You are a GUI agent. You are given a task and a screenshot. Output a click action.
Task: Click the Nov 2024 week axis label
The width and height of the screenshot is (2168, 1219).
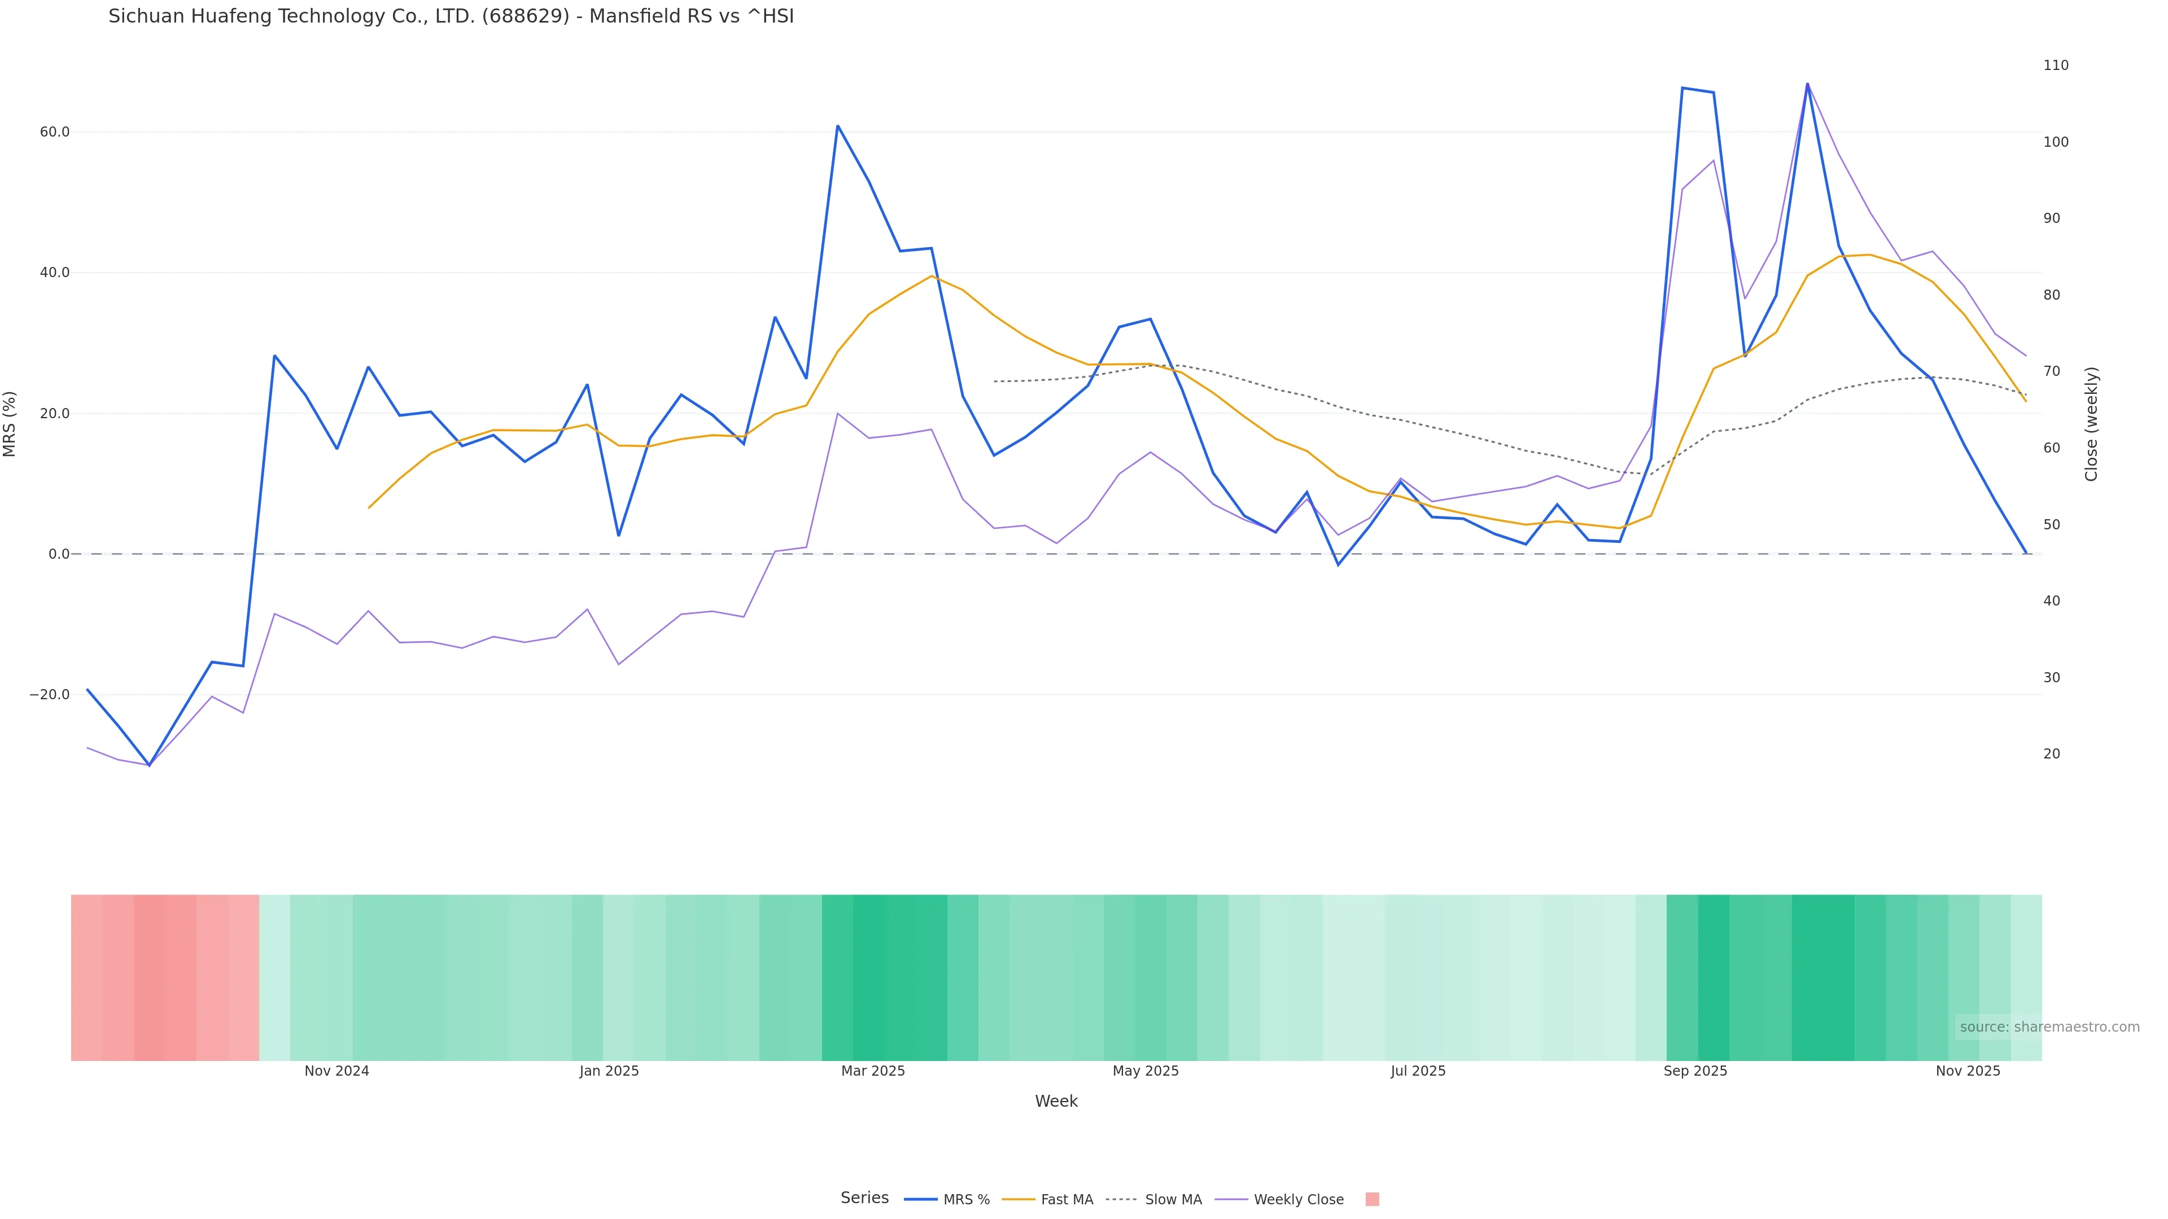click(x=336, y=1071)
